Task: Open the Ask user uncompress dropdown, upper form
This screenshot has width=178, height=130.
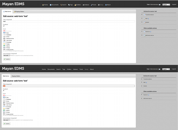Action: pyautogui.click(x=6, y=55)
